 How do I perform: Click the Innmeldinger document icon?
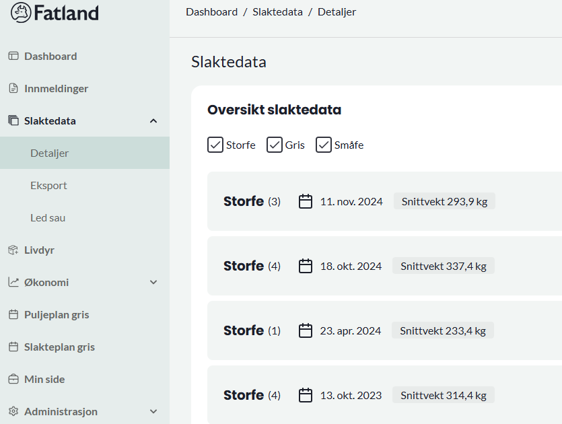click(13, 89)
